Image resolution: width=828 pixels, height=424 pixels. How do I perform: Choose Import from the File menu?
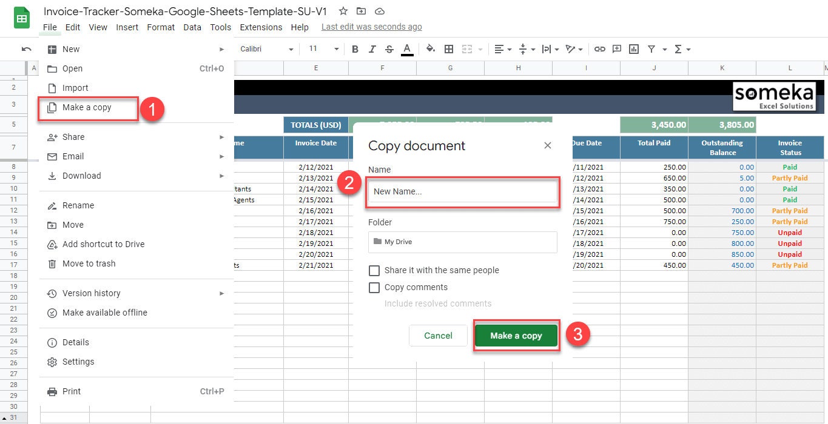(x=136, y=88)
